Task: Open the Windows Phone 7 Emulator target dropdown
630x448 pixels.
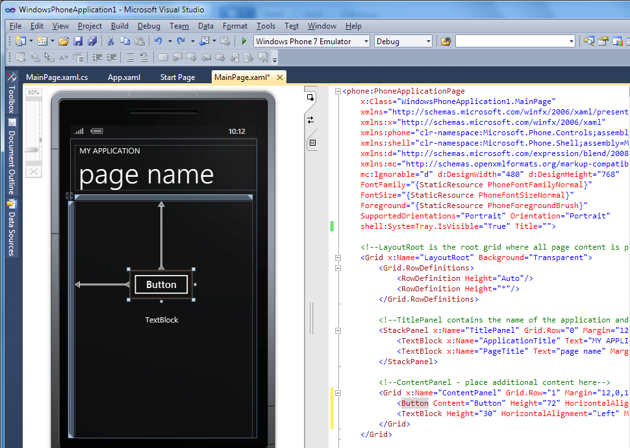Action: pos(366,42)
